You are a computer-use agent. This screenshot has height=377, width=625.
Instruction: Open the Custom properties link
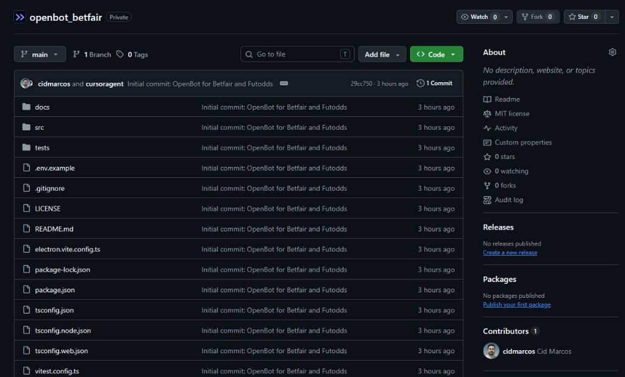[523, 143]
